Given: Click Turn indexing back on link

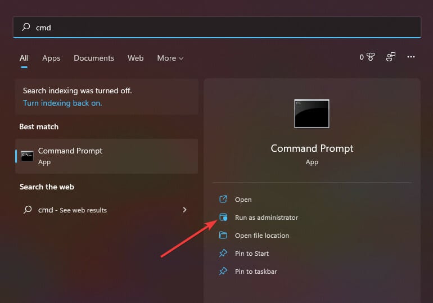Looking at the screenshot, I should pyautogui.click(x=62, y=103).
